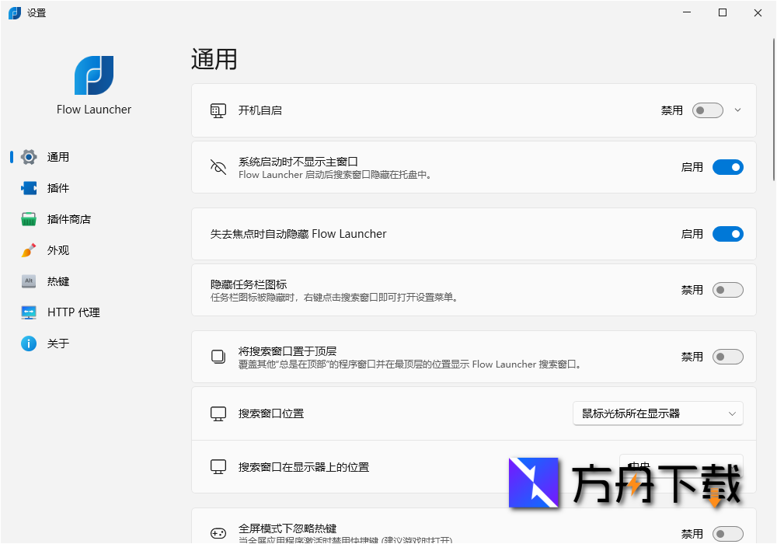Open the 插件商店 (Plugin Store) section
Viewport: 777px width, 544px height.
(x=29, y=219)
